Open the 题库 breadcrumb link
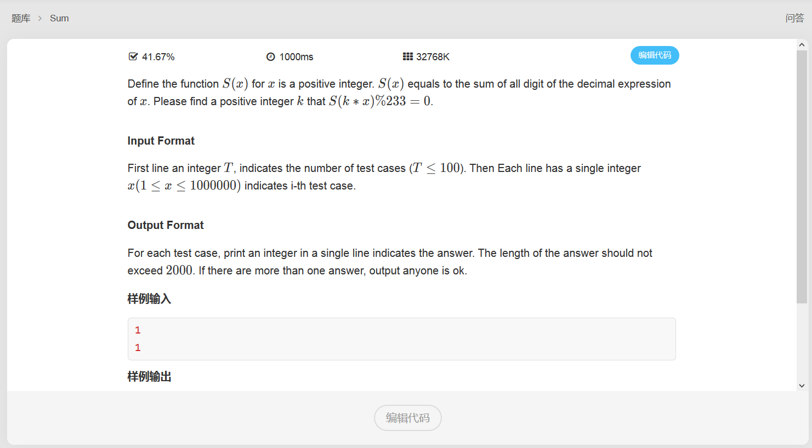The height and width of the screenshot is (448, 812). point(21,18)
